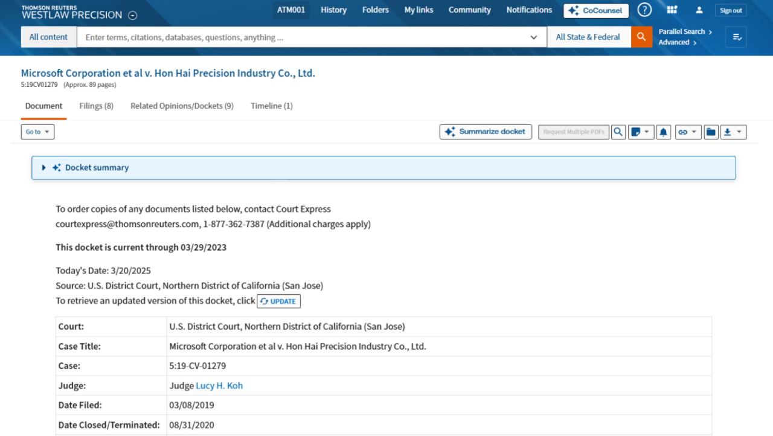Open the download options dropdown
This screenshot has height=436, width=773.
[733, 132]
